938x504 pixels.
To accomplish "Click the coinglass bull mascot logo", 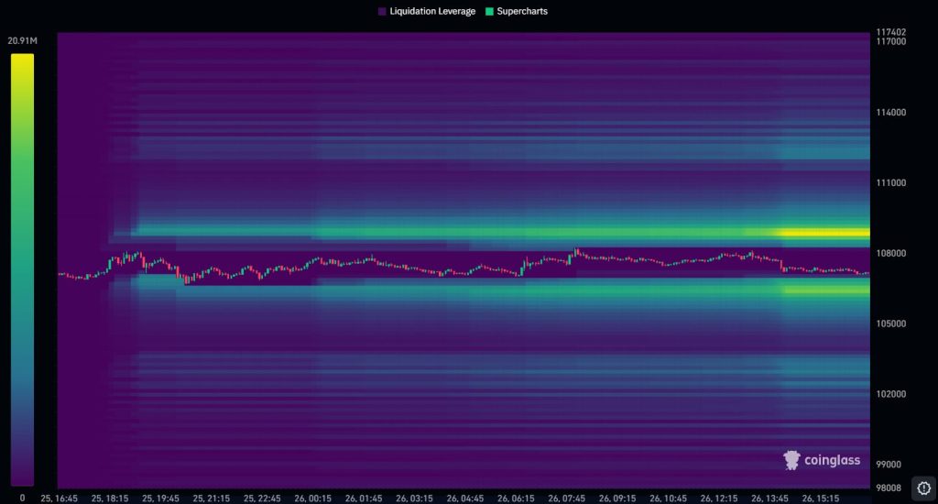I will (x=791, y=460).
